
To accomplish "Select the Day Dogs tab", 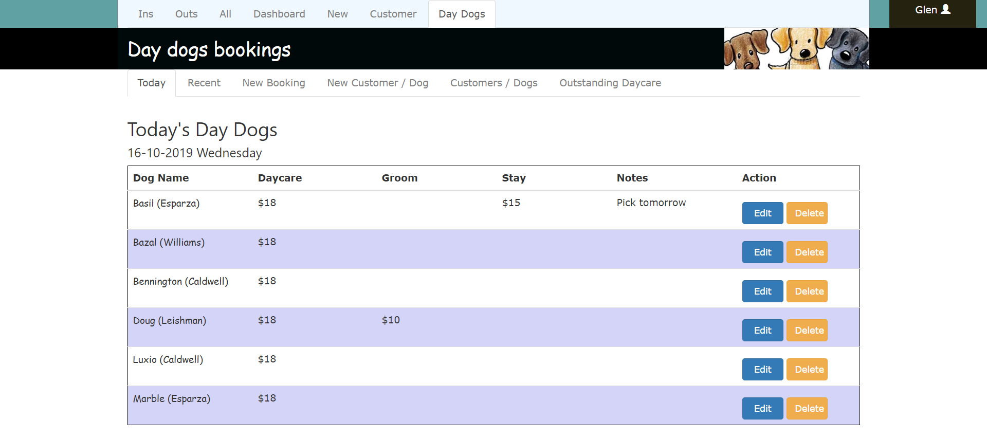I will pos(462,14).
